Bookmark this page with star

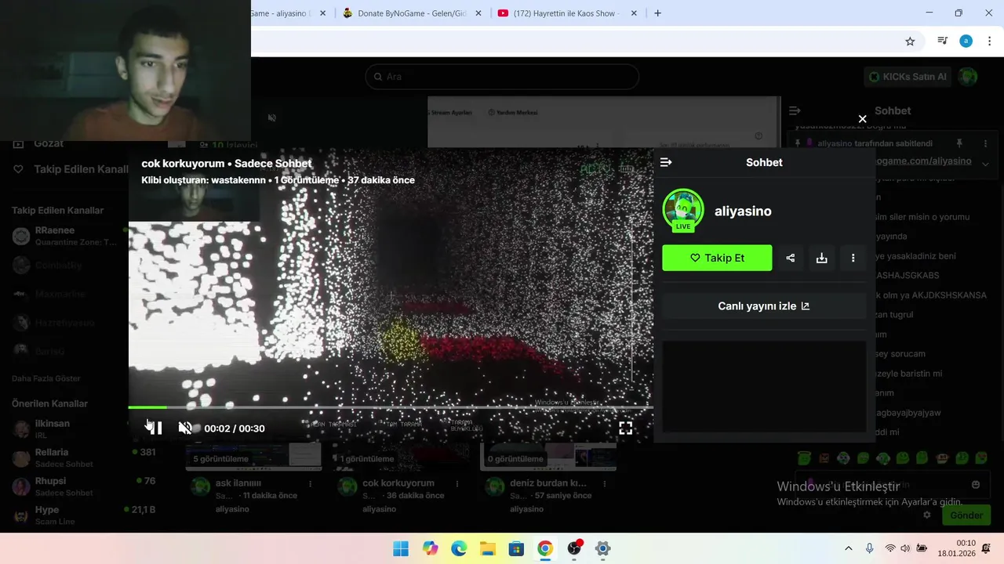[910, 42]
